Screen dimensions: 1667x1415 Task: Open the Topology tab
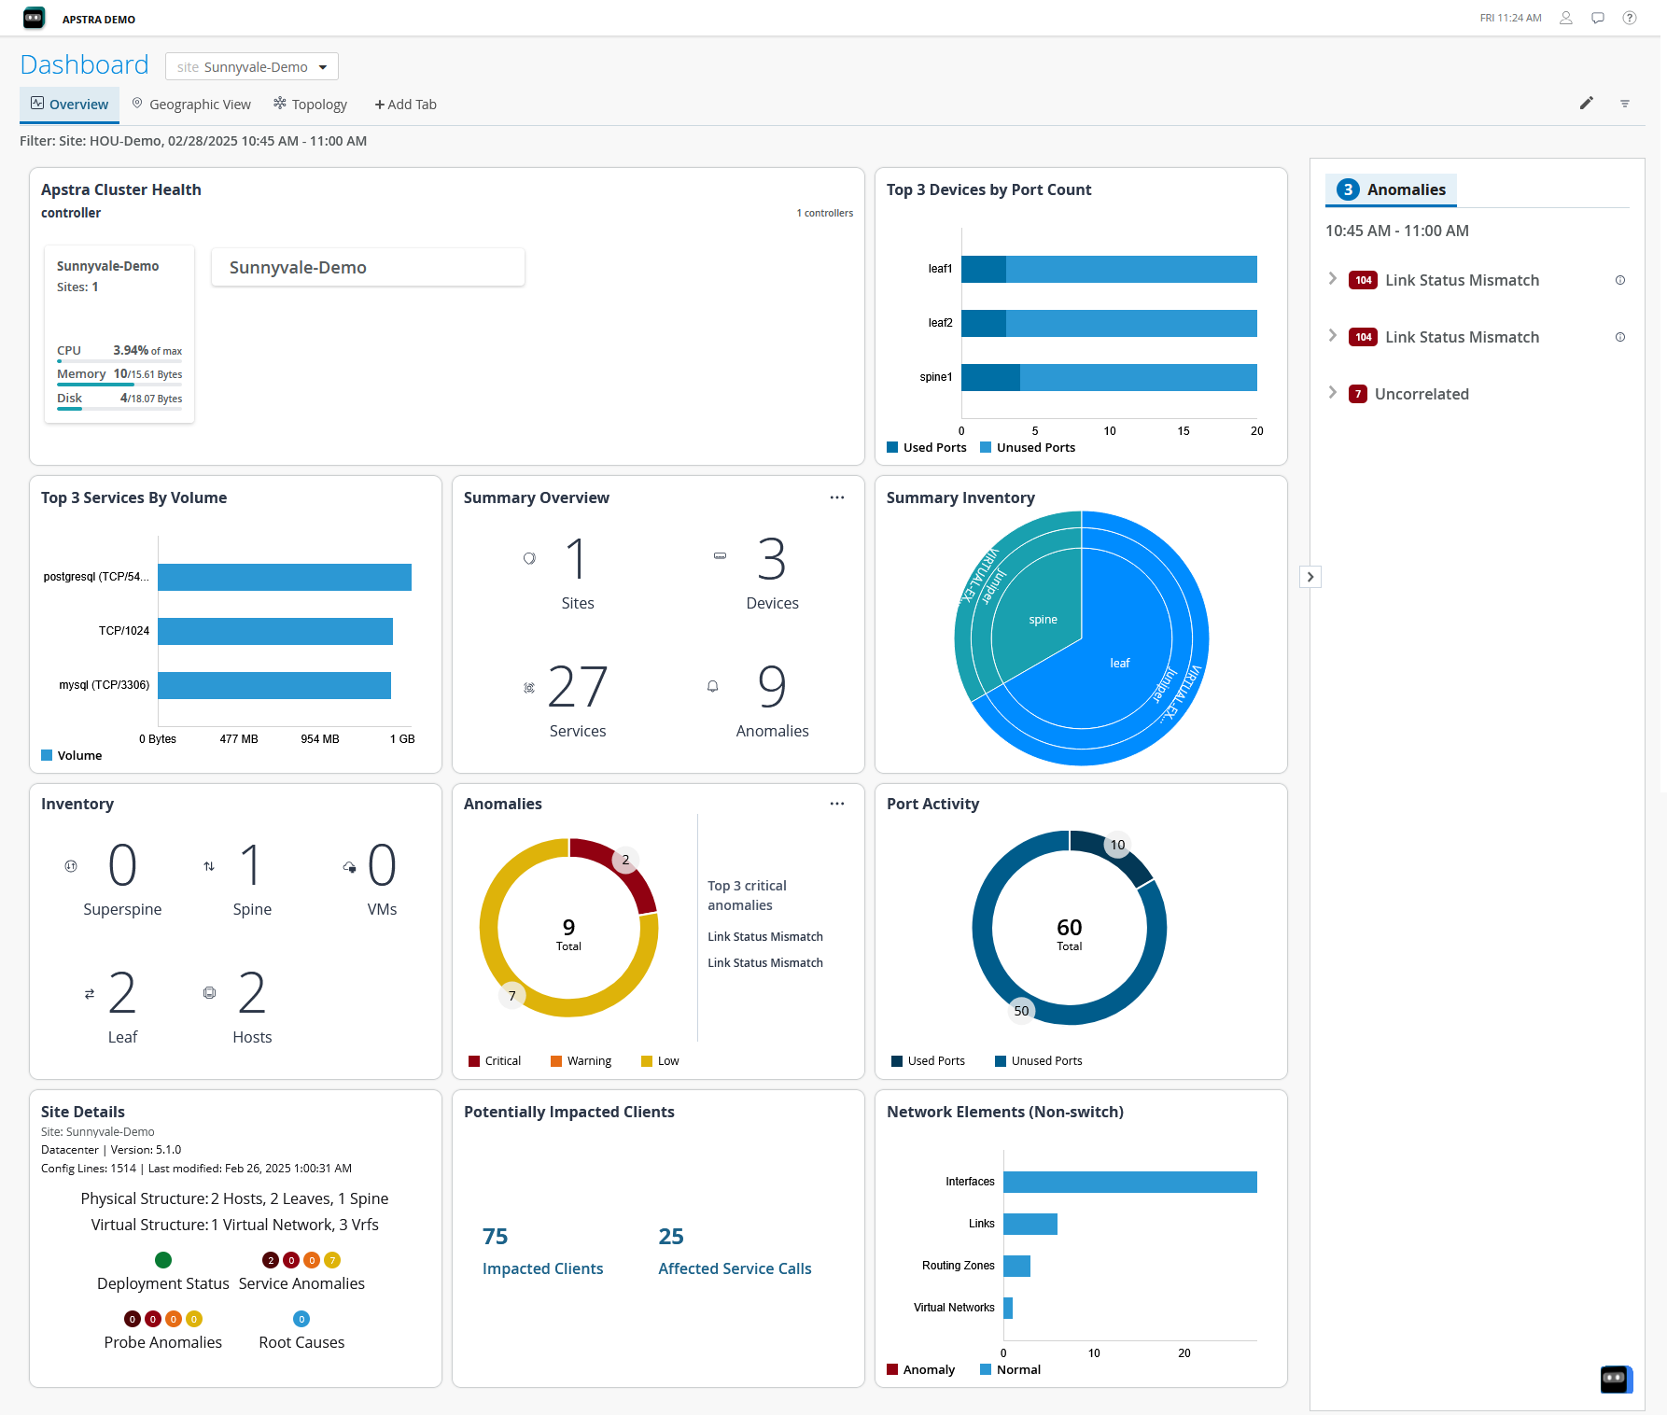click(310, 104)
